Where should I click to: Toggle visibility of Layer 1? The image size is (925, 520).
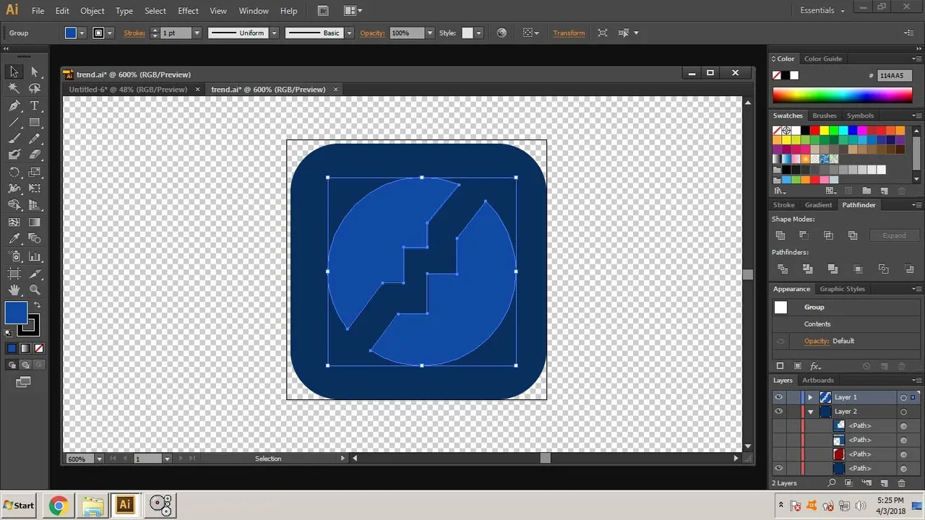[x=778, y=397]
